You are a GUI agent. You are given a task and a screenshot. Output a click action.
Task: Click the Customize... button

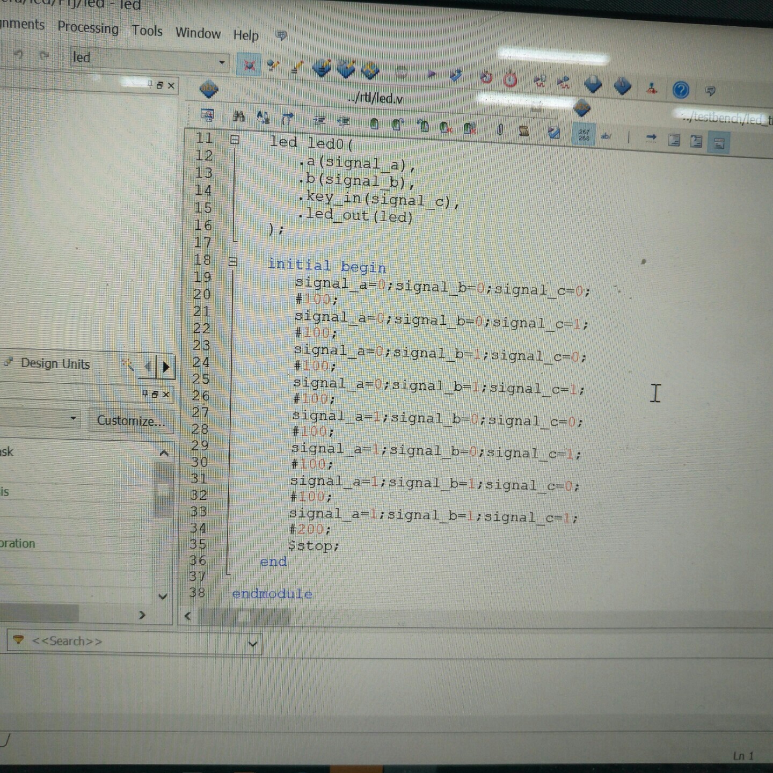click(130, 421)
